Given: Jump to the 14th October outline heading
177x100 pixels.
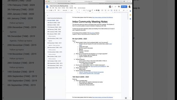Looking at the screenshot, I should tap(54, 61).
